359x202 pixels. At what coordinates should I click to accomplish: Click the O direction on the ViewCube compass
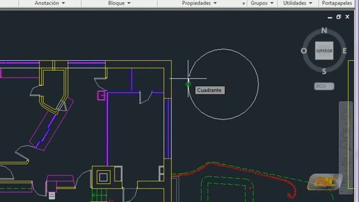[303, 51]
